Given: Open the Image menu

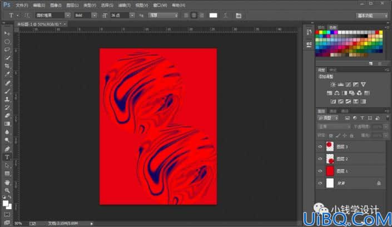Looking at the screenshot, I should click(x=56, y=5).
